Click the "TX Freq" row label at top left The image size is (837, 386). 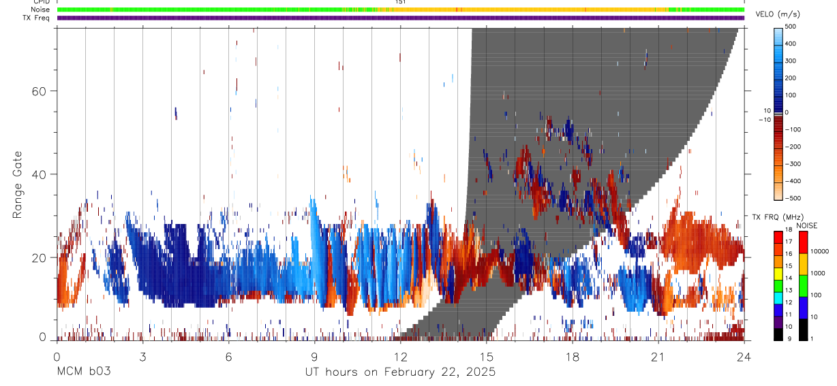36,18
